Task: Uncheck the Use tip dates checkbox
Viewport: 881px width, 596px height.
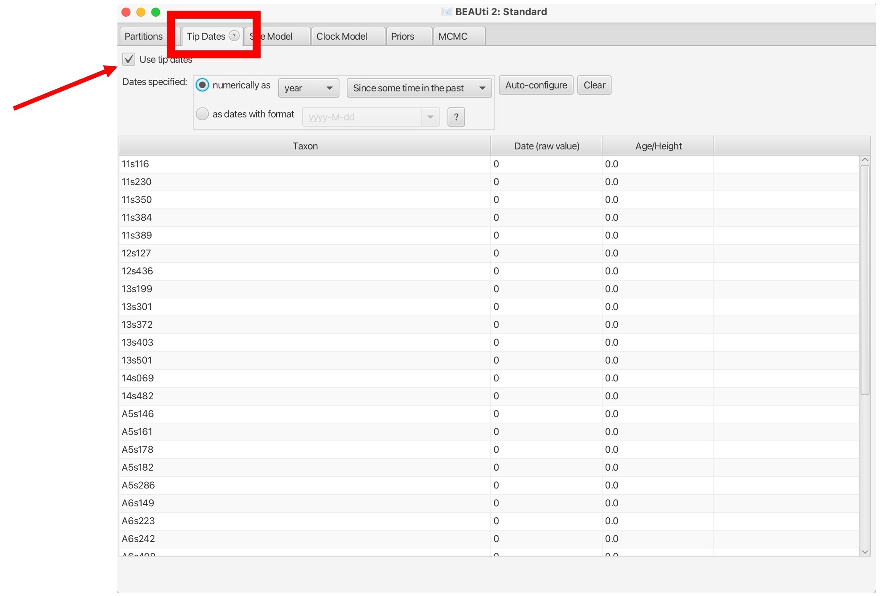Action: [129, 59]
